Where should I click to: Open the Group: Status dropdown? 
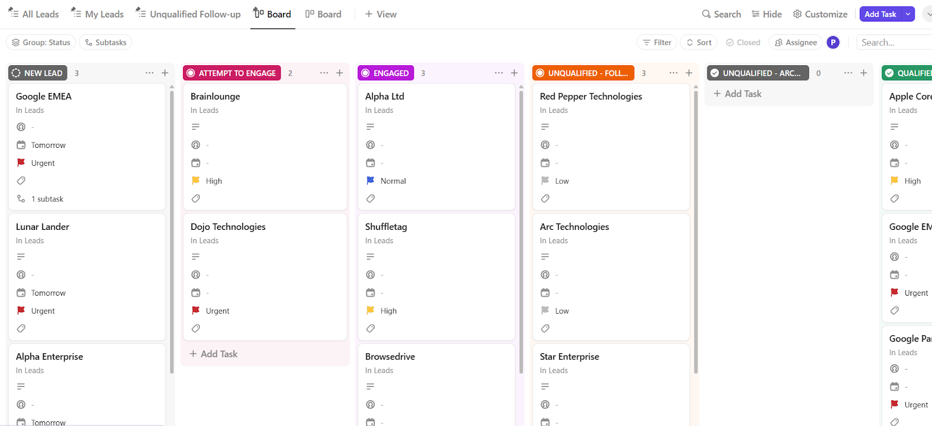pyautogui.click(x=41, y=42)
